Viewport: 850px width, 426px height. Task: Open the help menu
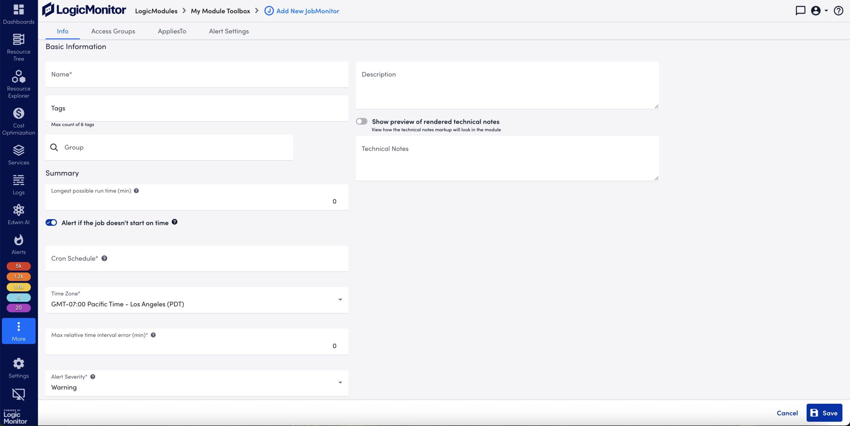click(x=838, y=11)
